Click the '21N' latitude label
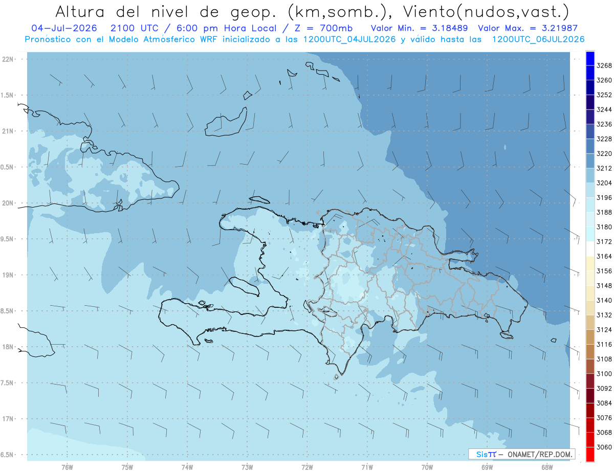Image resolution: width=614 pixels, height=474 pixels. click(x=8, y=131)
